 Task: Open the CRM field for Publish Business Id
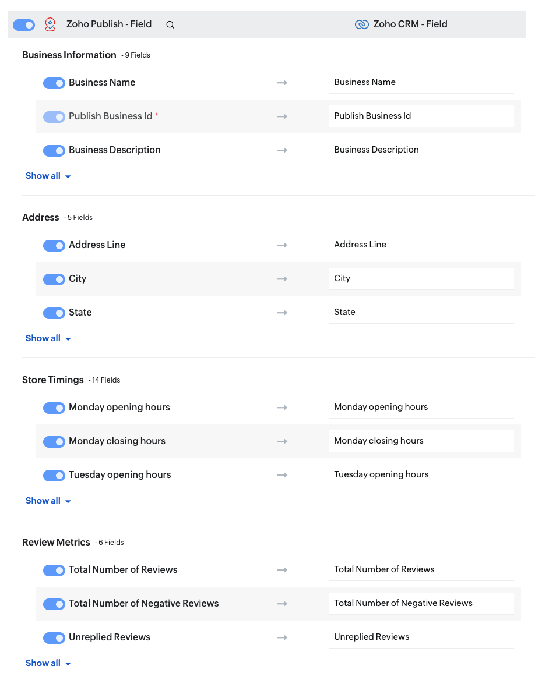421,116
